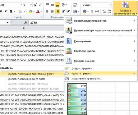Apply accounting currency format
138x115 pixels.
pyautogui.click(x=85, y=11)
